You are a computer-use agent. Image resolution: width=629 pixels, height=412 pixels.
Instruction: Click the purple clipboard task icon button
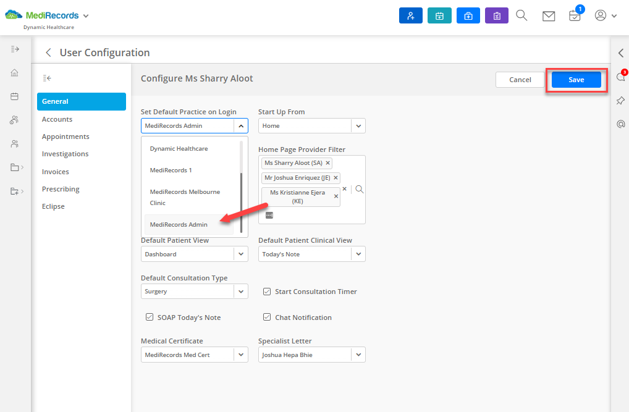point(497,15)
